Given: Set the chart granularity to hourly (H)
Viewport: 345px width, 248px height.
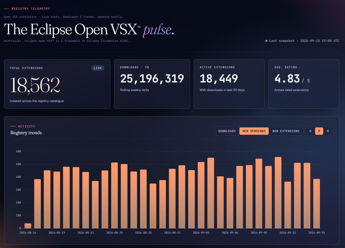Looking at the screenshot, I should click(x=310, y=131).
